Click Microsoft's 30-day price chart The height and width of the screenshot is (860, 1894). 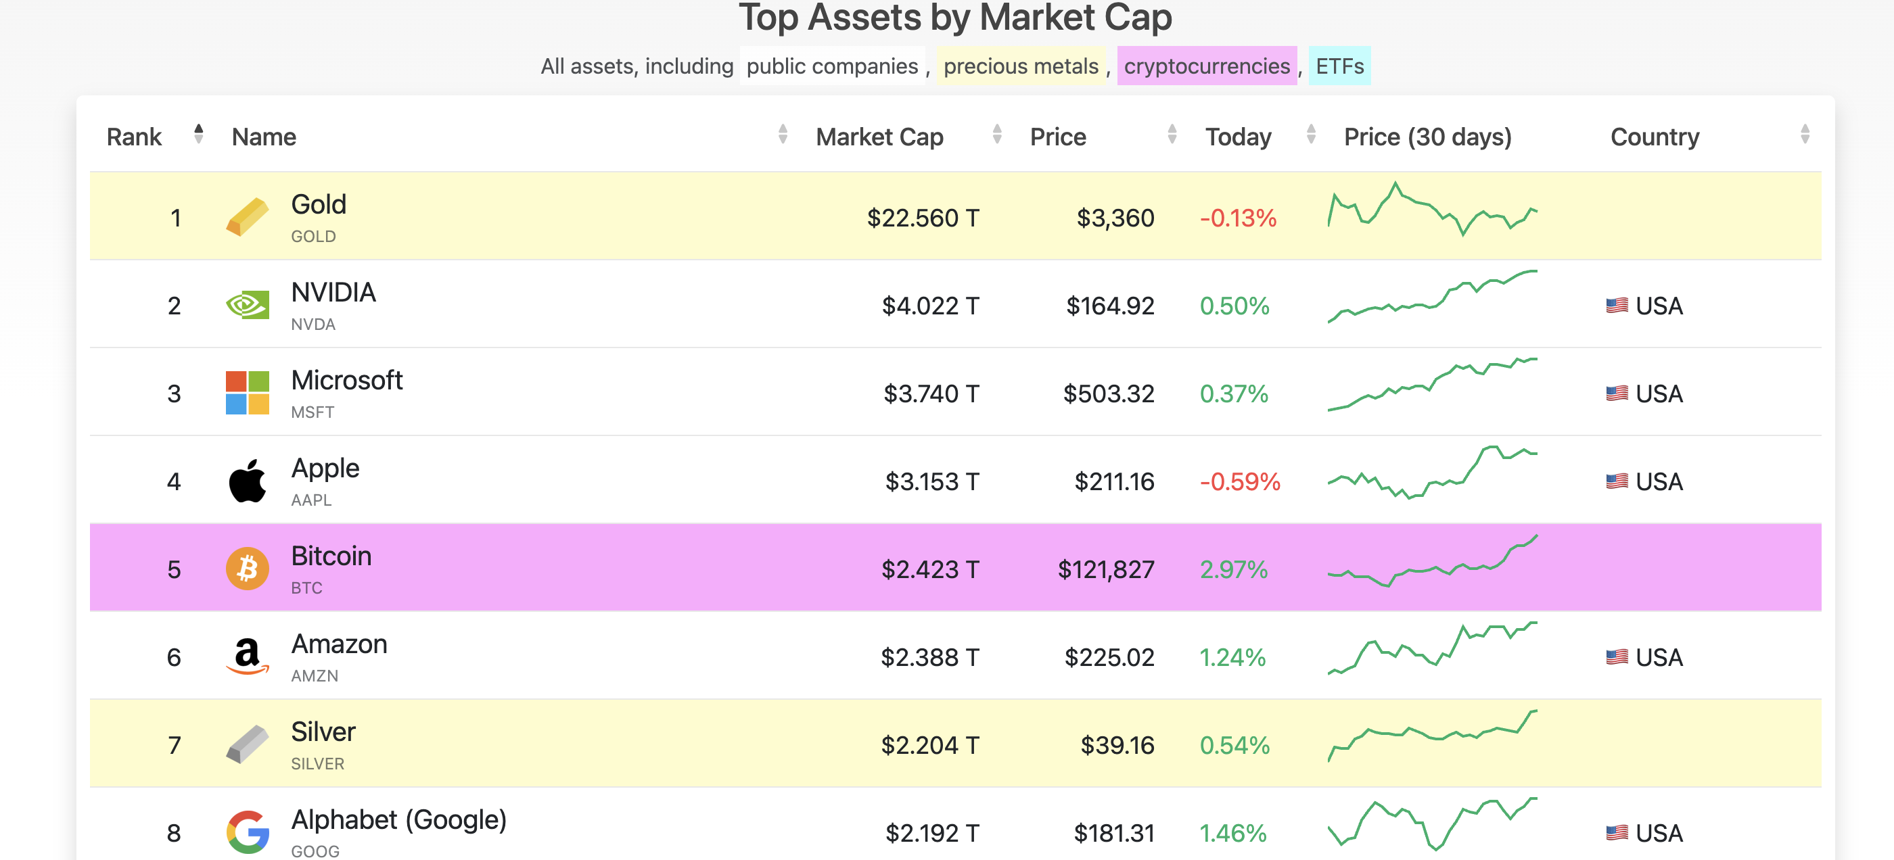coord(1432,384)
